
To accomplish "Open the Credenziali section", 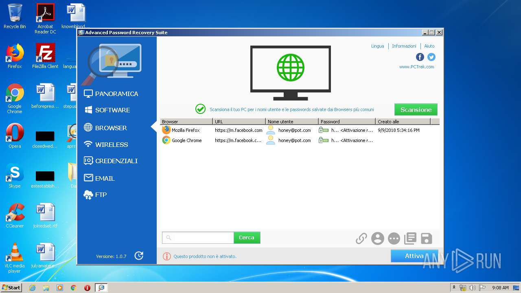I will 111,161.
